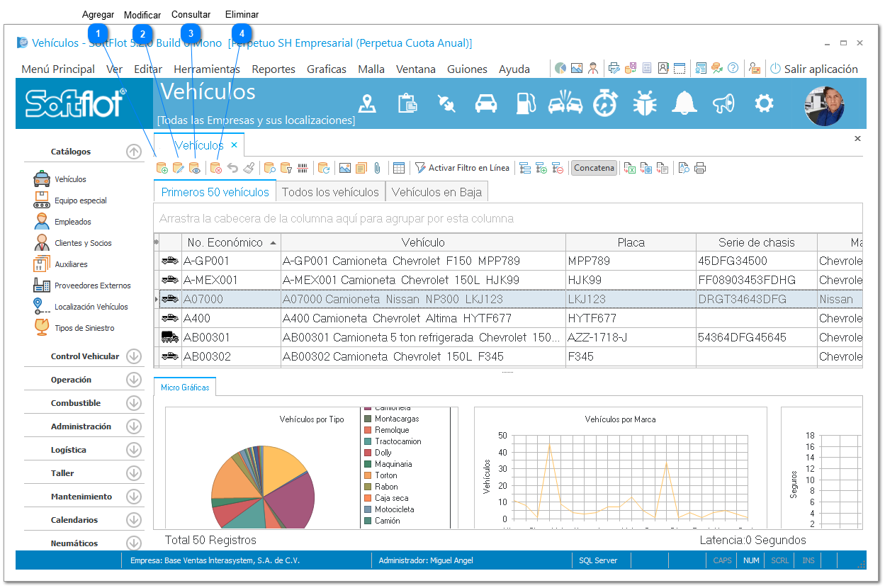The height and width of the screenshot is (588, 885).
Task: Click the paperclip attachments toolbar icon
Action: 378,168
